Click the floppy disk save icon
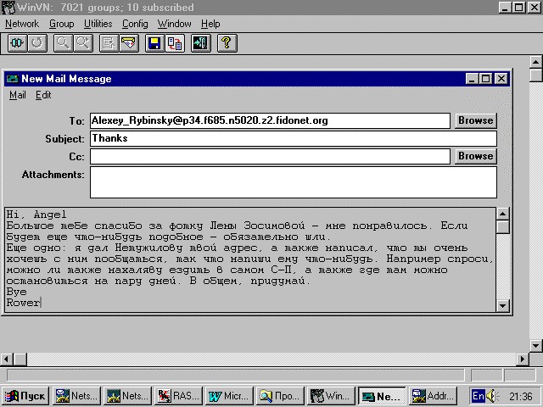This screenshot has width=543, height=407. 155,43
